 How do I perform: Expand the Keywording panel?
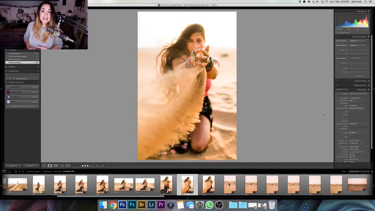pyautogui.click(x=369, y=81)
